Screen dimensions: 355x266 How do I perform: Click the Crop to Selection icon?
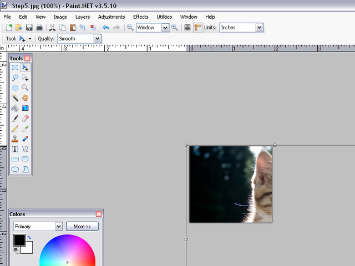tap(83, 28)
